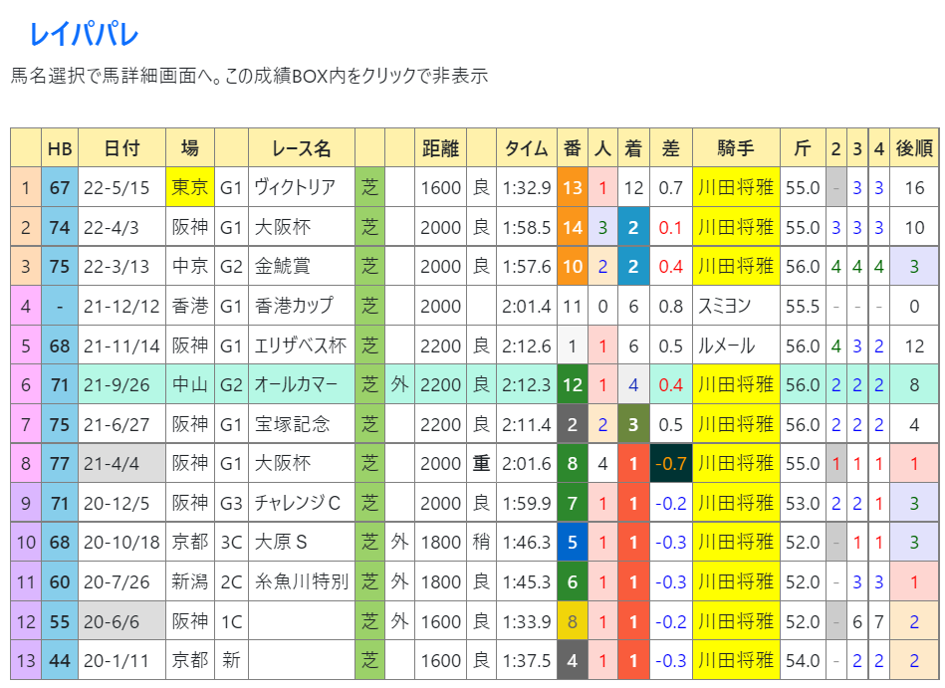The image size is (945, 688).
Task: Select the 香港カップ race name cell
Action: pos(302,306)
